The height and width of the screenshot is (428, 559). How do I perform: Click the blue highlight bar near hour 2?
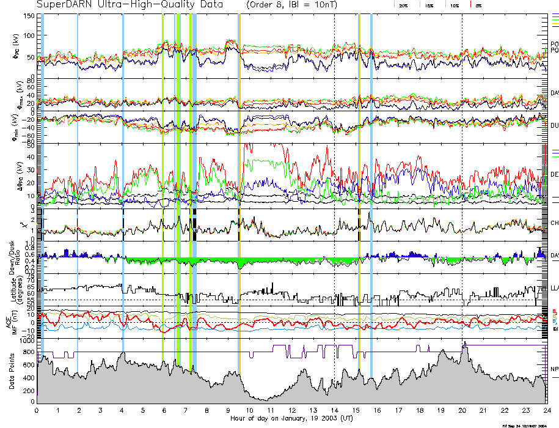tap(78, 193)
